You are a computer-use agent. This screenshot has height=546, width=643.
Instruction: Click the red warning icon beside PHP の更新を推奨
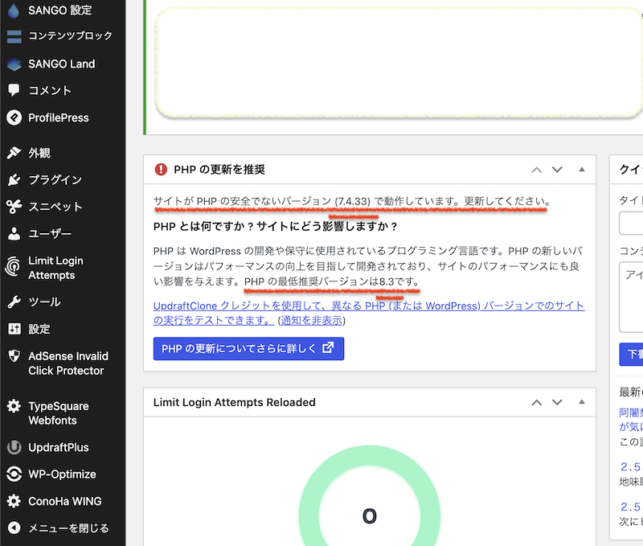(161, 169)
